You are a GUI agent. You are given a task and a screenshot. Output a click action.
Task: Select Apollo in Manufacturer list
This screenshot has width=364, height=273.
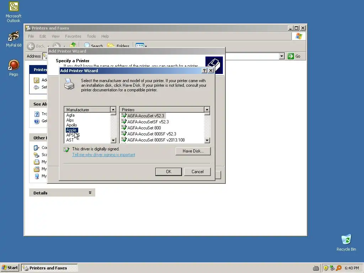coord(71,125)
